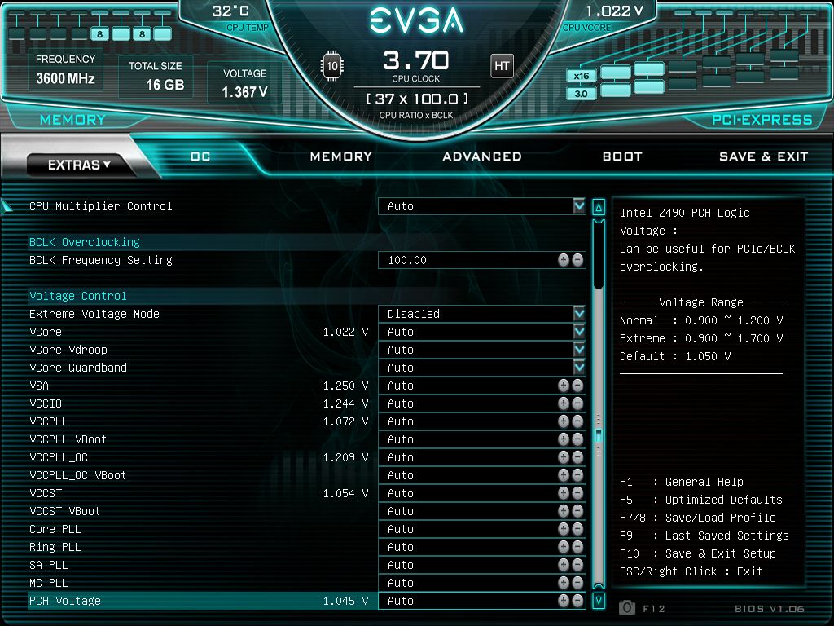Increase PCH Voltage with plus icon
Viewport: 834px width, 626px height.
(564, 601)
